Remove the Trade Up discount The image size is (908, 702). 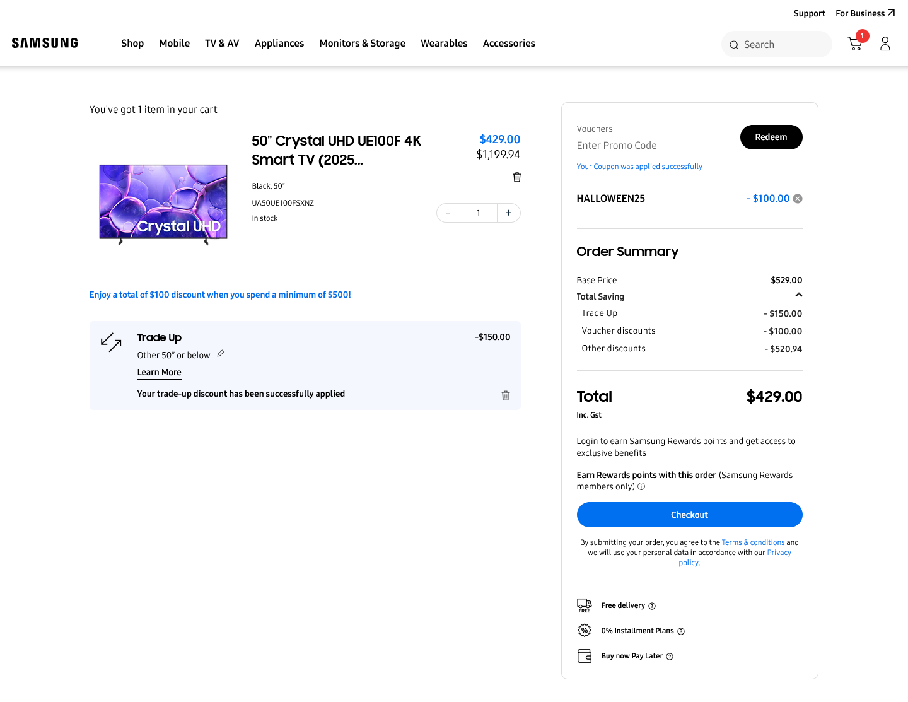506,395
